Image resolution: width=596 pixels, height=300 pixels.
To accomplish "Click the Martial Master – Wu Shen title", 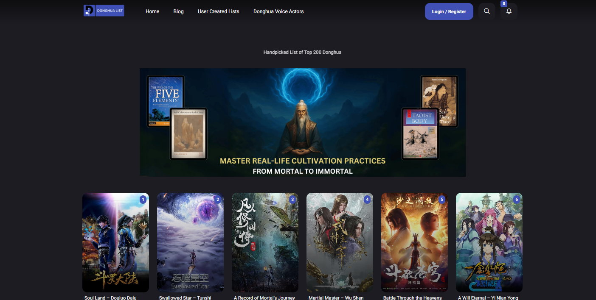I will point(336,297).
